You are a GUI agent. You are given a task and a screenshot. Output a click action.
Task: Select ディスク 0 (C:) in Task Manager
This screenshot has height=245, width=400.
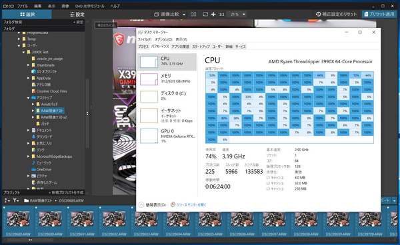pyautogui.click(x=167, y=97)
